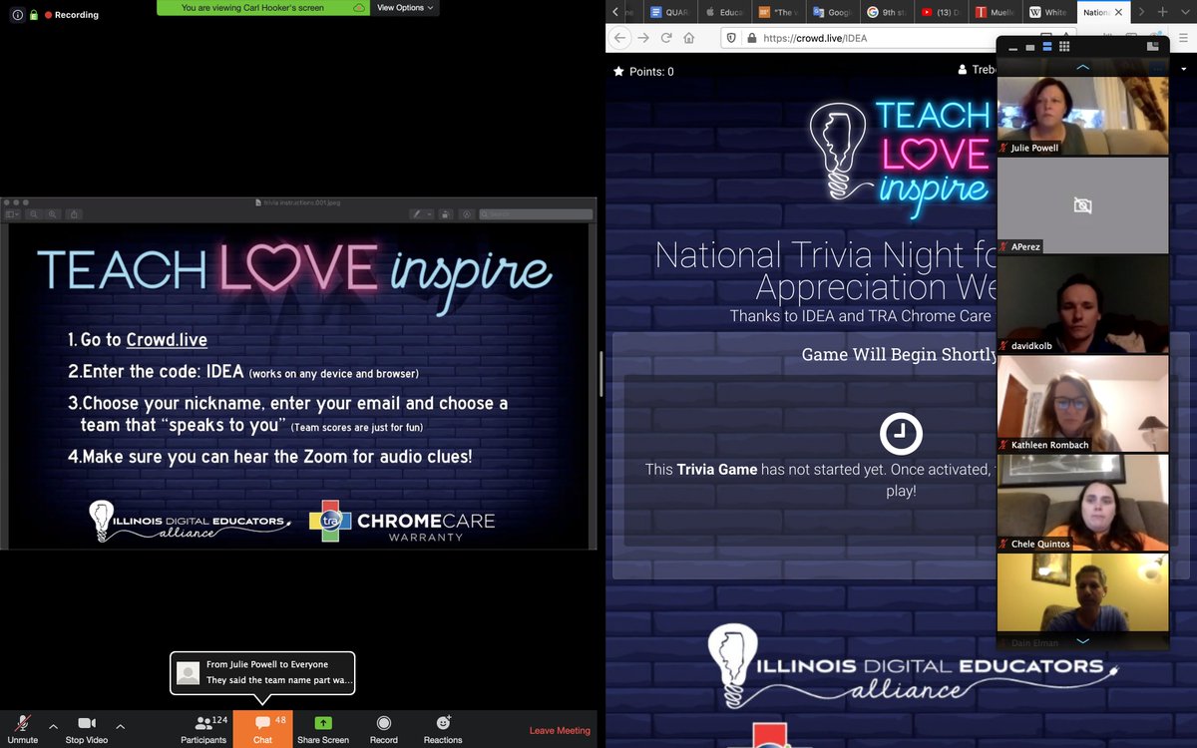The image size is (1197, 748).
Task: Click the browser Home icon
Action: 688,38
